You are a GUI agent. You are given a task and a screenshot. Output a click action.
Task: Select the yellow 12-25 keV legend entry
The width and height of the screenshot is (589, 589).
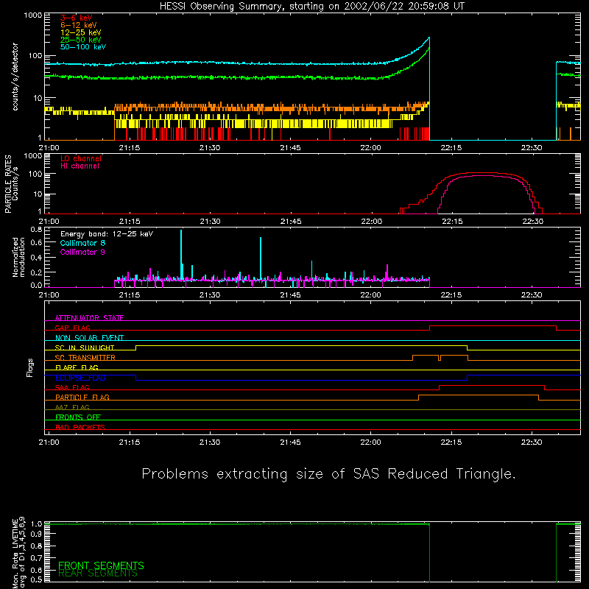pos(81,32)
